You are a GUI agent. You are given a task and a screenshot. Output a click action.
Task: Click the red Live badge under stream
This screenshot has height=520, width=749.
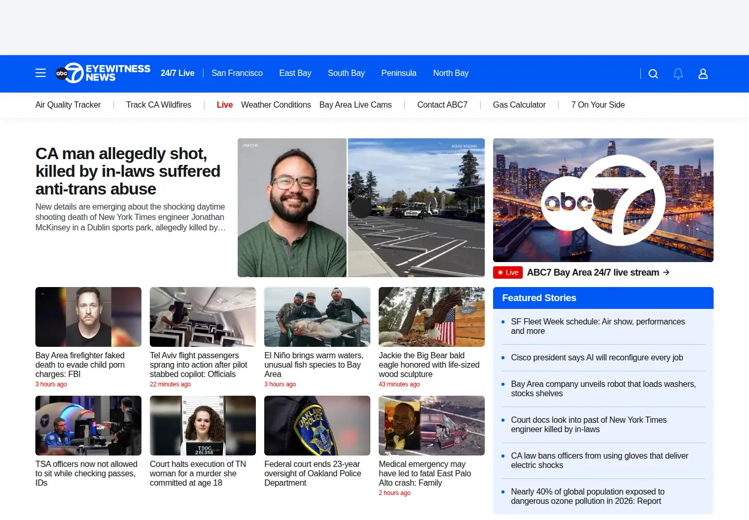tap(508, 272)
